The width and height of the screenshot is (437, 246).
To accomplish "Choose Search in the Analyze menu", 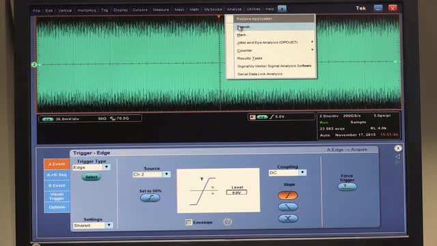I will click(274, 27).
